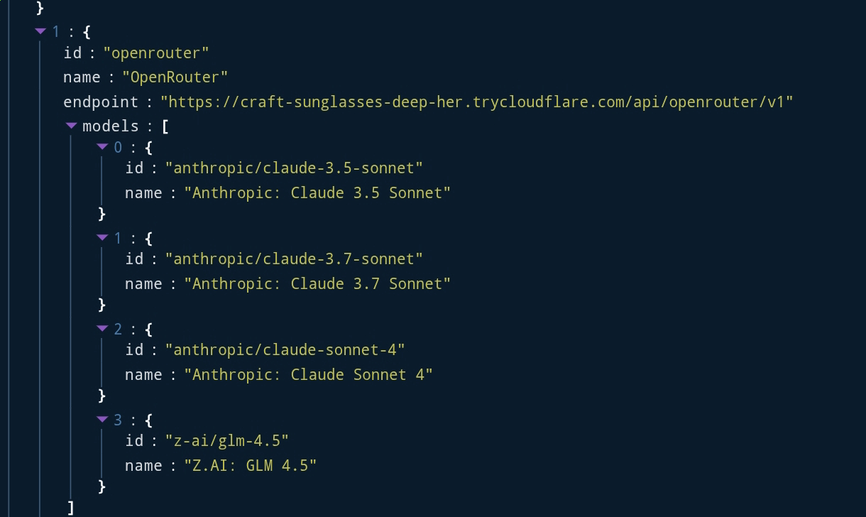866x517 pixels.
Task: Collapse model entry 0 triangle
Action: coord(102,147)
